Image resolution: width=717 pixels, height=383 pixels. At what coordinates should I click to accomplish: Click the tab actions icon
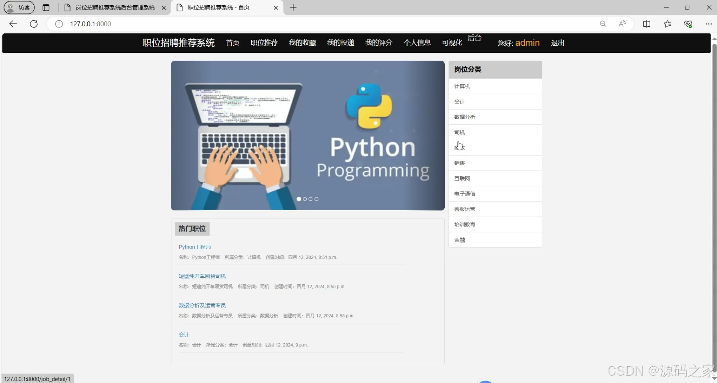46,7
